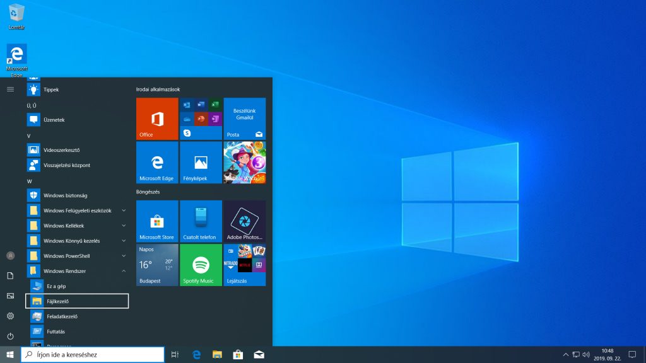Screen dimensions: 646x363
Task: Open the Action Center notifications
Action: pyautogui.click(x=632, y=354)
